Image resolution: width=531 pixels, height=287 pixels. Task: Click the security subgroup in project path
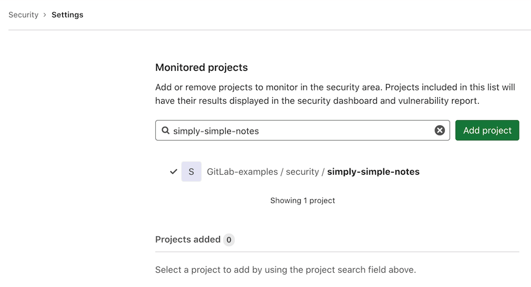pos(302,172)
